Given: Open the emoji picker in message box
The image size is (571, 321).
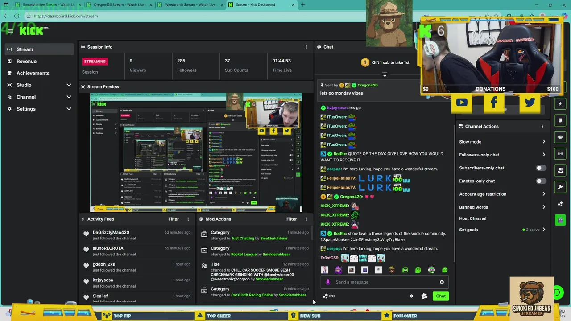Looking at the screenshot, I should click(442, 282).
